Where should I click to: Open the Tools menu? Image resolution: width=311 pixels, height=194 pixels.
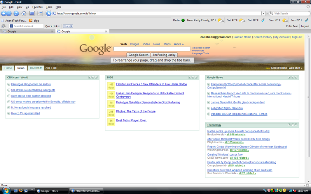tap(49, 7)
